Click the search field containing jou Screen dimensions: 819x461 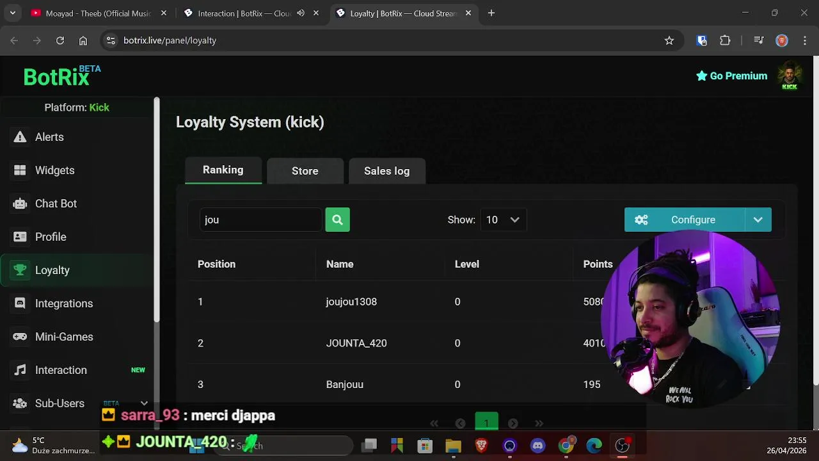(x=260, y=220)
